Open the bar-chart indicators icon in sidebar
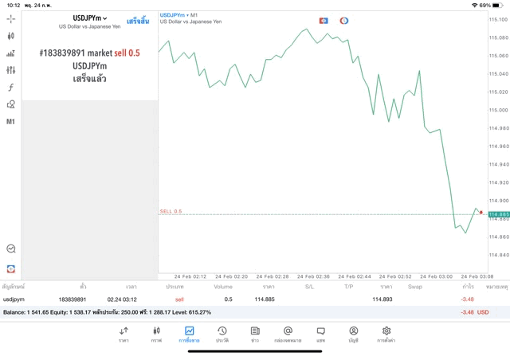 (x=10, y=53)
